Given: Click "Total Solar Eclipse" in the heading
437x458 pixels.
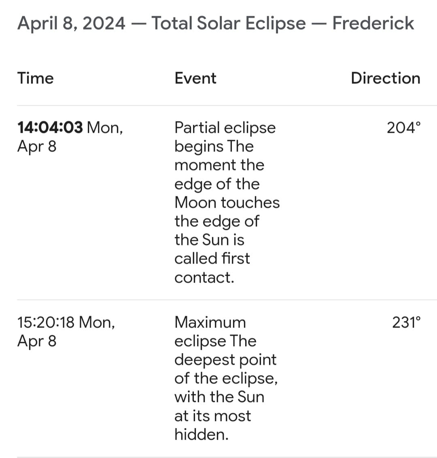Looking at the screenshot, I should 228,23.
